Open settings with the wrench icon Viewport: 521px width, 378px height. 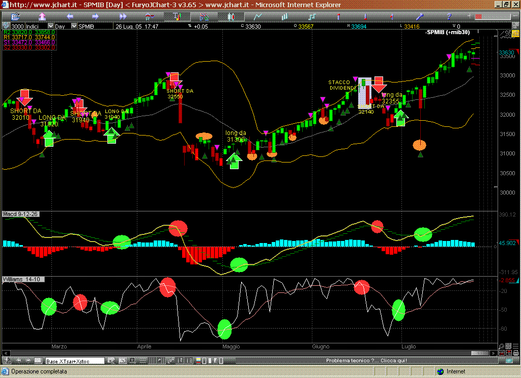tap(420, 17)
